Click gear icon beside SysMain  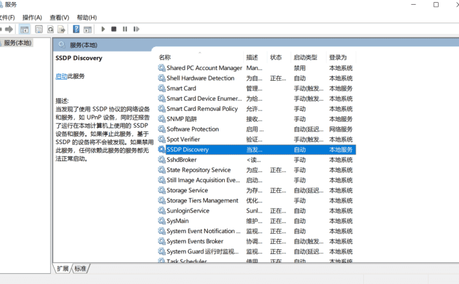tap(162, 221)
